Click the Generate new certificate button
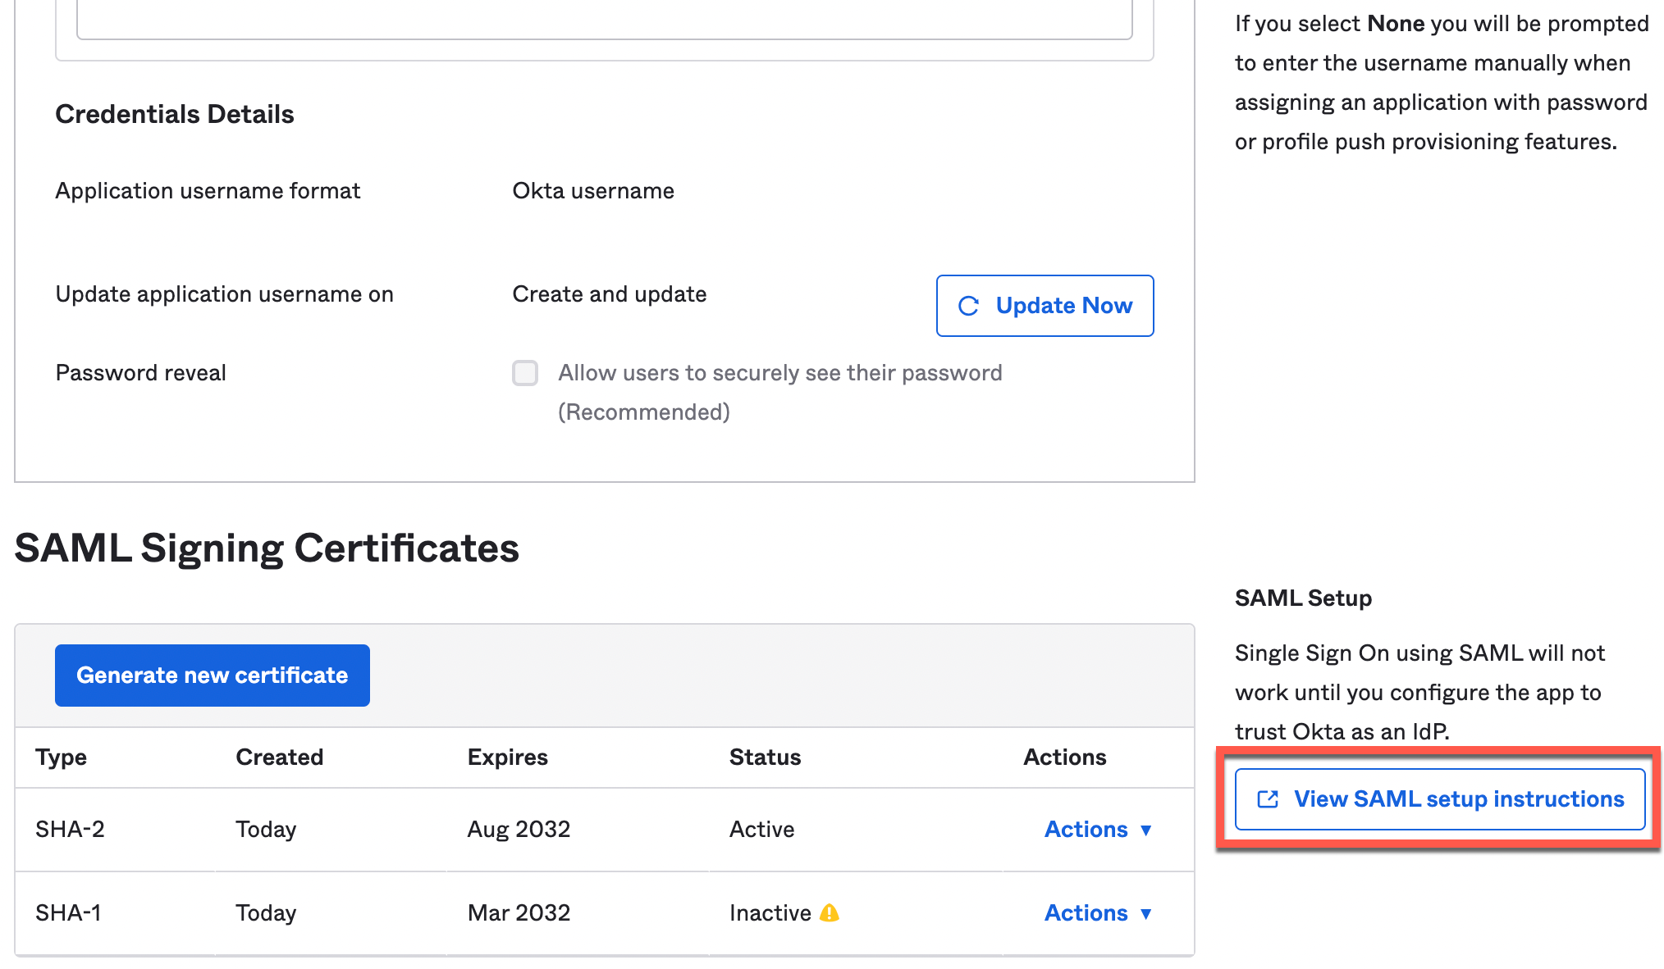The image size is (1664, 969). coord(212,676)
